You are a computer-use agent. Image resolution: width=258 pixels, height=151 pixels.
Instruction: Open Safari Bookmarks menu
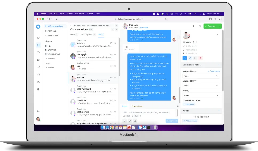tap(80, 14)
